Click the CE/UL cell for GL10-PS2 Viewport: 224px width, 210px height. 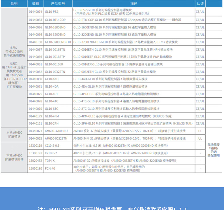200,12
